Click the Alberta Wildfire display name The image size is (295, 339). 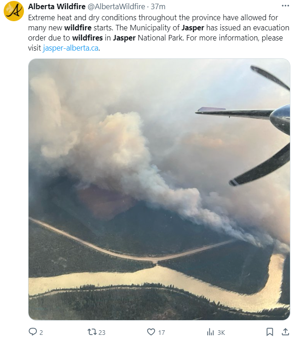57,6
